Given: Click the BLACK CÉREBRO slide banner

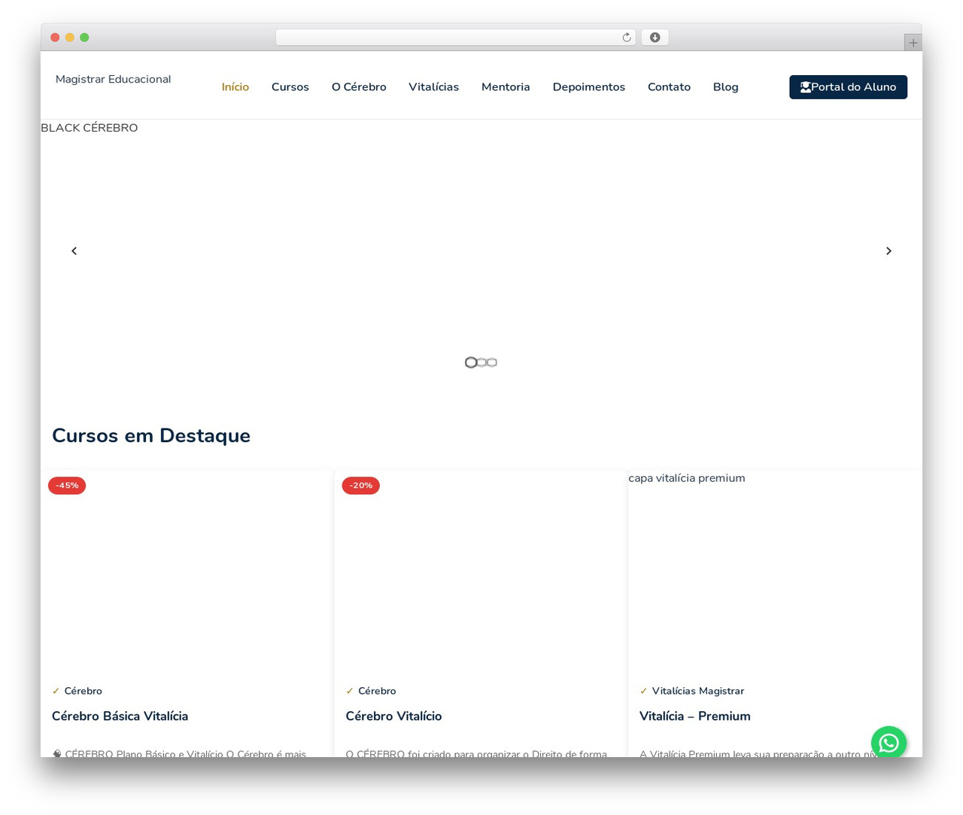Looking at the screenshot, I should [x=481, y=251].
